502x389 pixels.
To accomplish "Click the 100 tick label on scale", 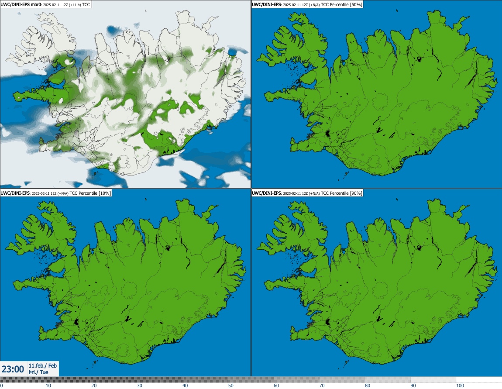I will (460, 386).
